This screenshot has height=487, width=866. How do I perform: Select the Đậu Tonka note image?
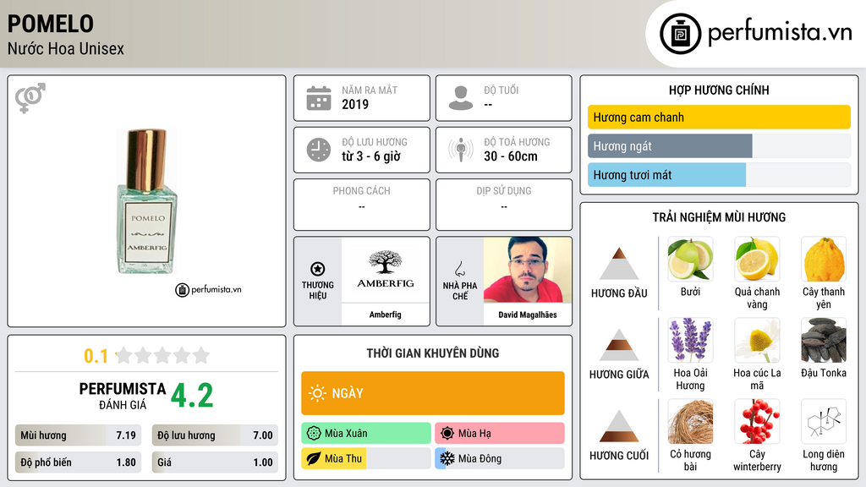coord(824,340)
